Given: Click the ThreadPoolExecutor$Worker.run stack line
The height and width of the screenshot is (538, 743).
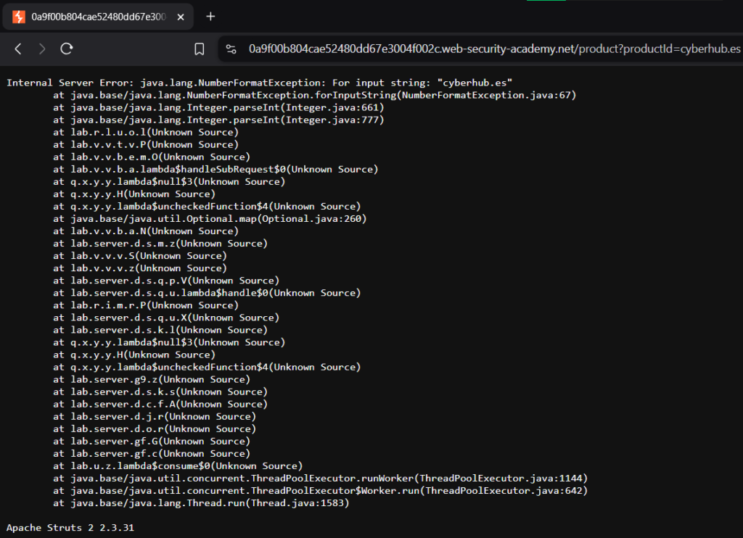Looking at the screenshot, I should tap(320, 490).
